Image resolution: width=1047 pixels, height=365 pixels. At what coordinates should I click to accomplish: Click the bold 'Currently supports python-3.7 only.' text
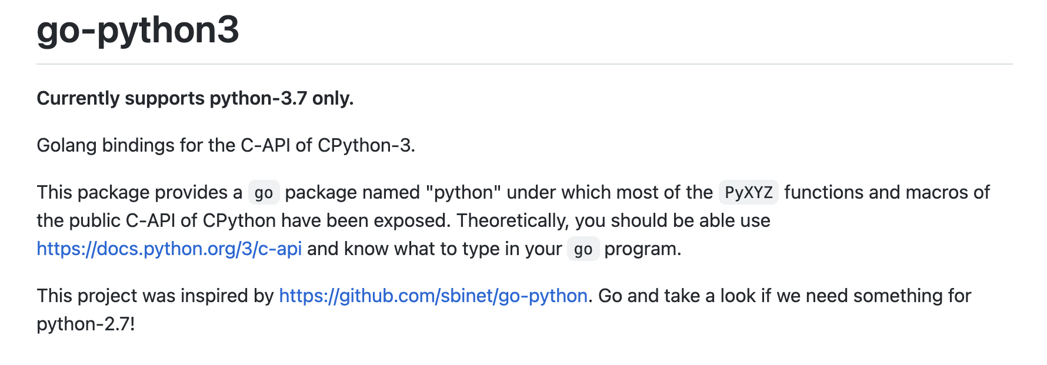click(195, 98)
